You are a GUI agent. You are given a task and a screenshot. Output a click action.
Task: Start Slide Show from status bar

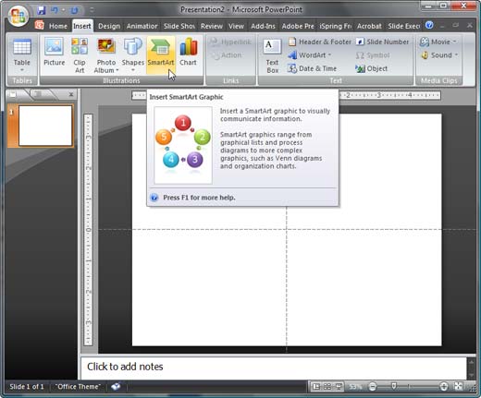[x=339, y=387]
